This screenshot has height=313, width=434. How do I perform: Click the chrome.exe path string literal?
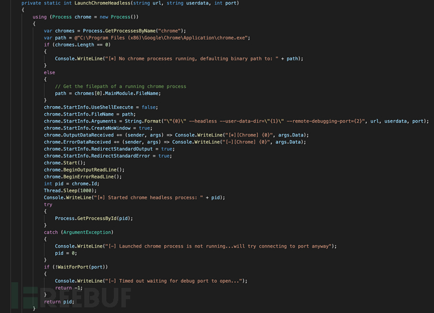pos(160,38)
